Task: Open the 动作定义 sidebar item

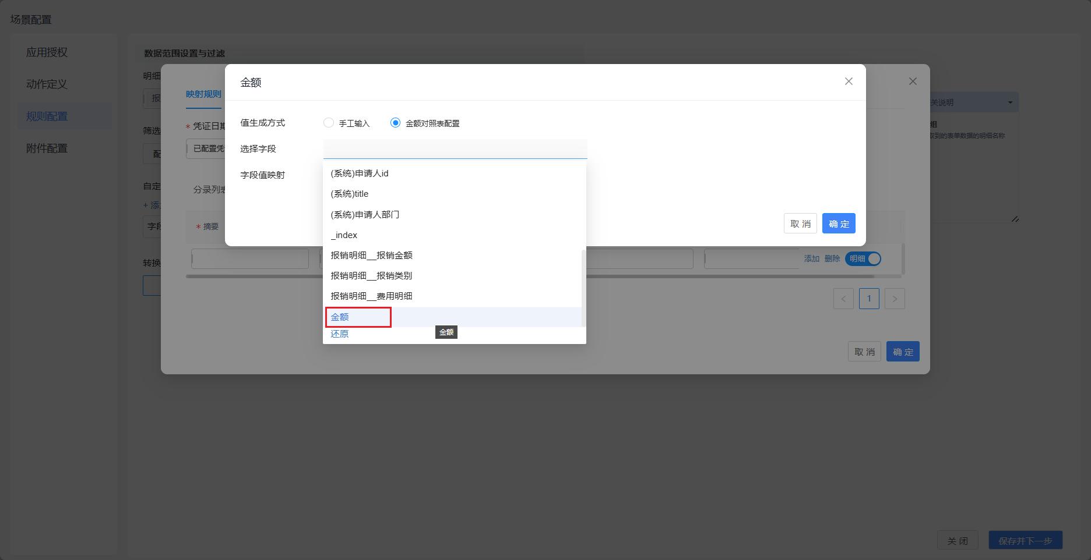Action: [64, 84]
